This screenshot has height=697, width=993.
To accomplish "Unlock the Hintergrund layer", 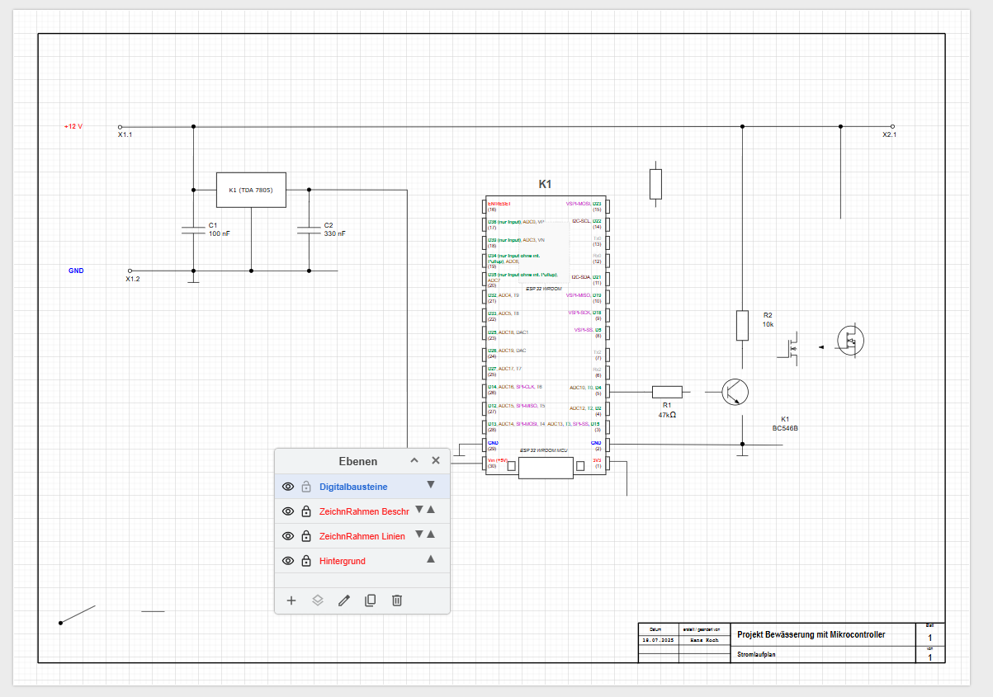I will point(306,561).
